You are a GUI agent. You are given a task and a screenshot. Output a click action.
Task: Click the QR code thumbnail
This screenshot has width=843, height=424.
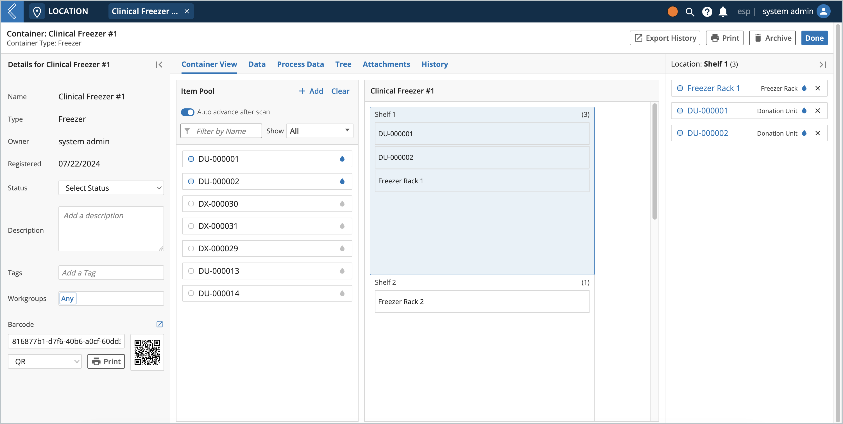point(147,352)
